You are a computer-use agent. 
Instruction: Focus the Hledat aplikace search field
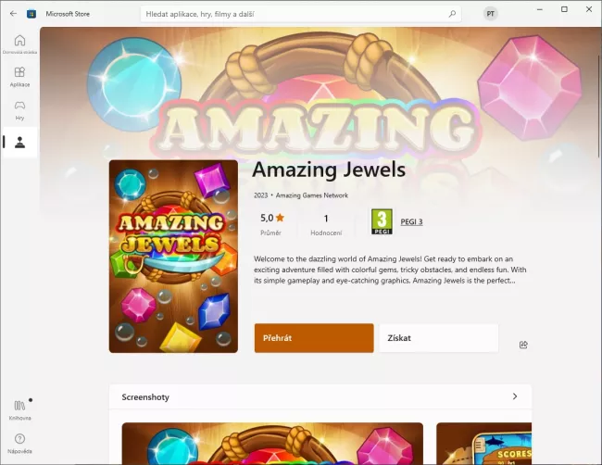pos(295,14)
